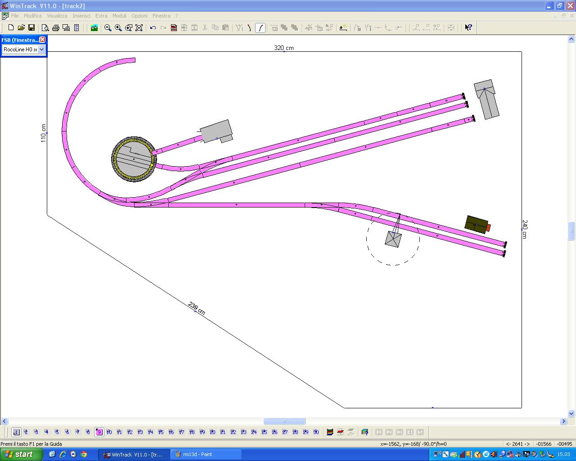
Task: Click the Windows Start button
Action: tap(22, 454)
